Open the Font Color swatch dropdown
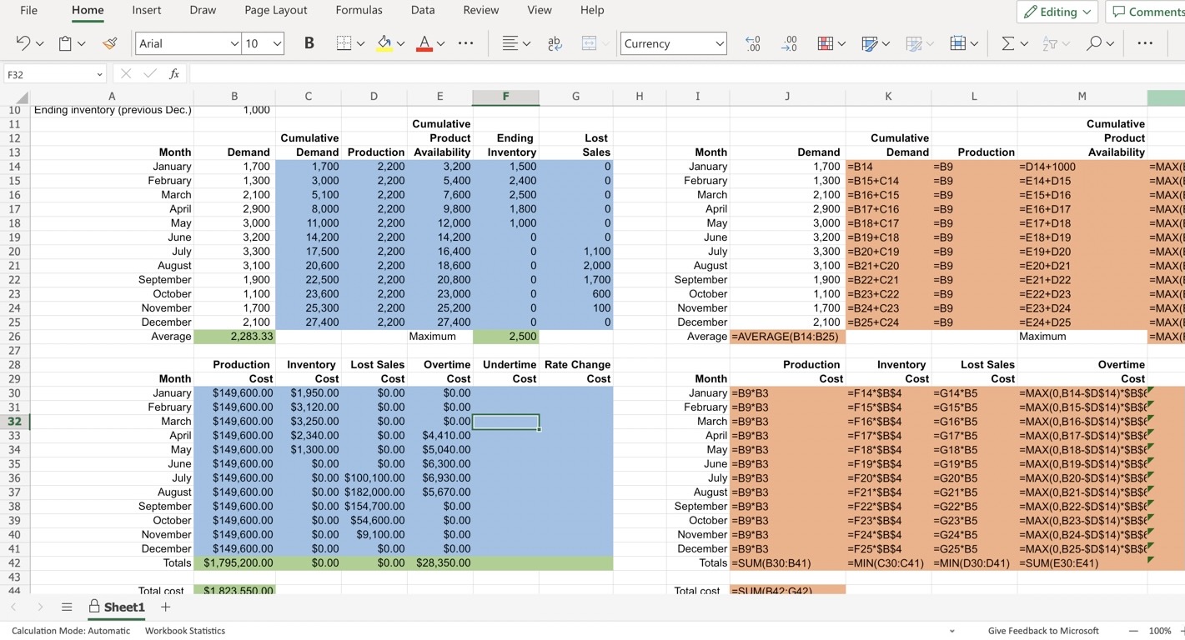 pyautogui.click(x=439, y=43)
